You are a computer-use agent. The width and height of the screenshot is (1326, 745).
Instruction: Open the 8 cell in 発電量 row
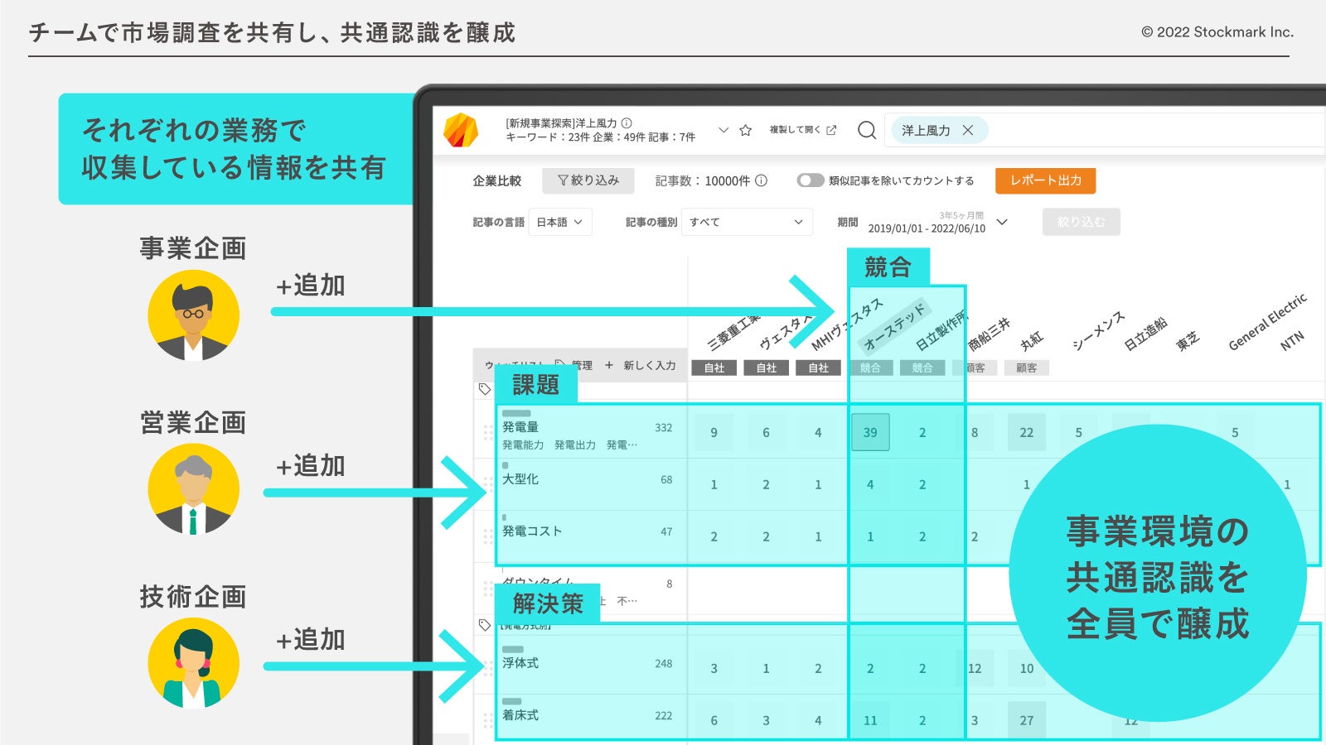(x=975, y=432)
